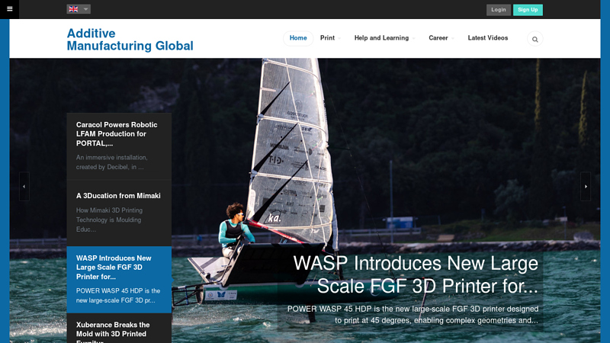Click the Sign Up button
Viewport: 610px width, 343px height.
point(528,10)
